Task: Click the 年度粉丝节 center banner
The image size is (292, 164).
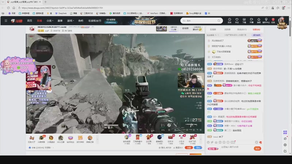Action: pos(145,21)
